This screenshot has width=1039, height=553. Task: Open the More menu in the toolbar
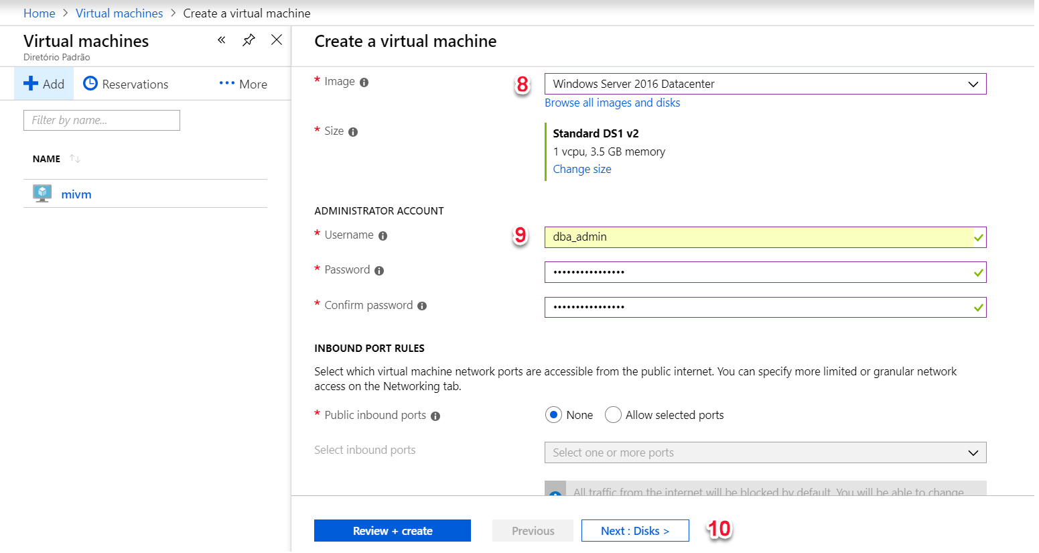pos(243,84)
